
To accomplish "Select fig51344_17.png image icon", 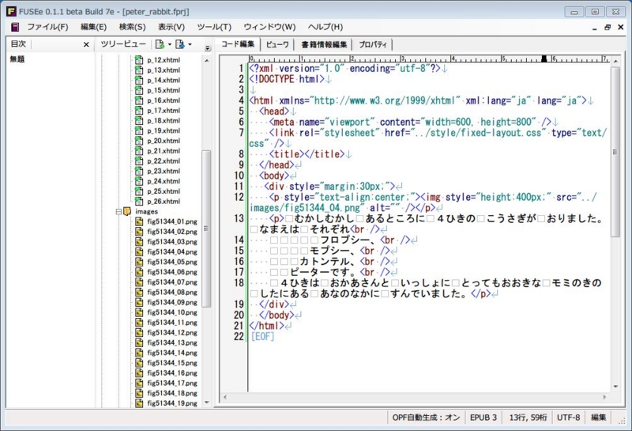I will point(139,383).
